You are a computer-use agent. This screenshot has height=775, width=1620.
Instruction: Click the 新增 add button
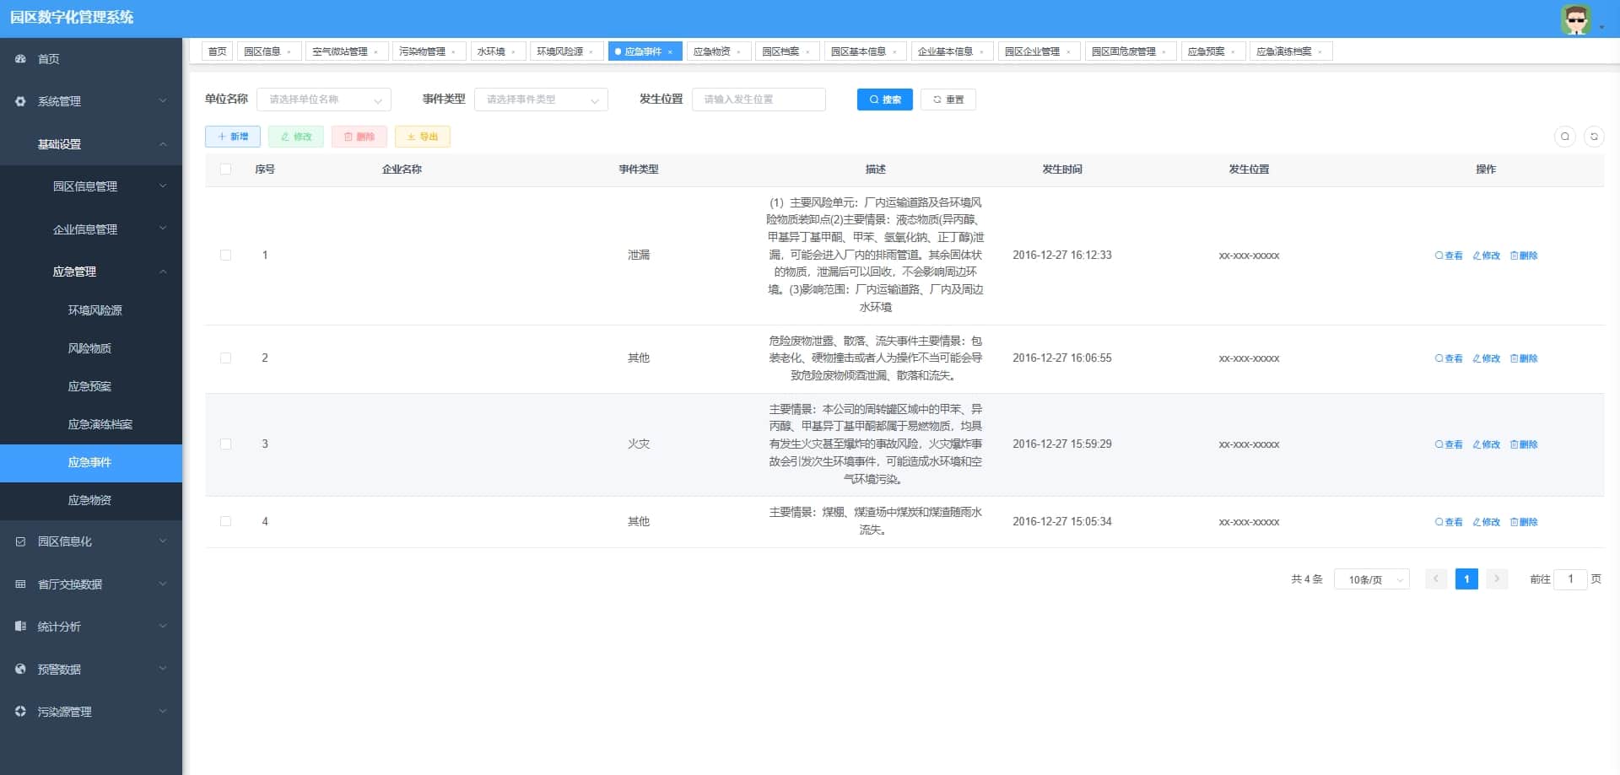[x=233, y=137]
